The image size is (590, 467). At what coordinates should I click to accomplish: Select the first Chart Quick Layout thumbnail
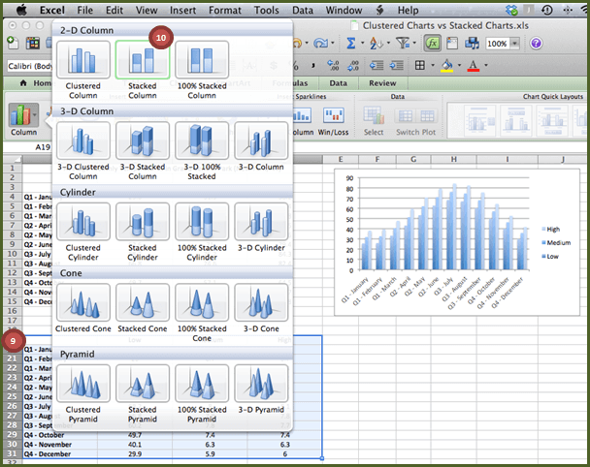coord(479,120)
